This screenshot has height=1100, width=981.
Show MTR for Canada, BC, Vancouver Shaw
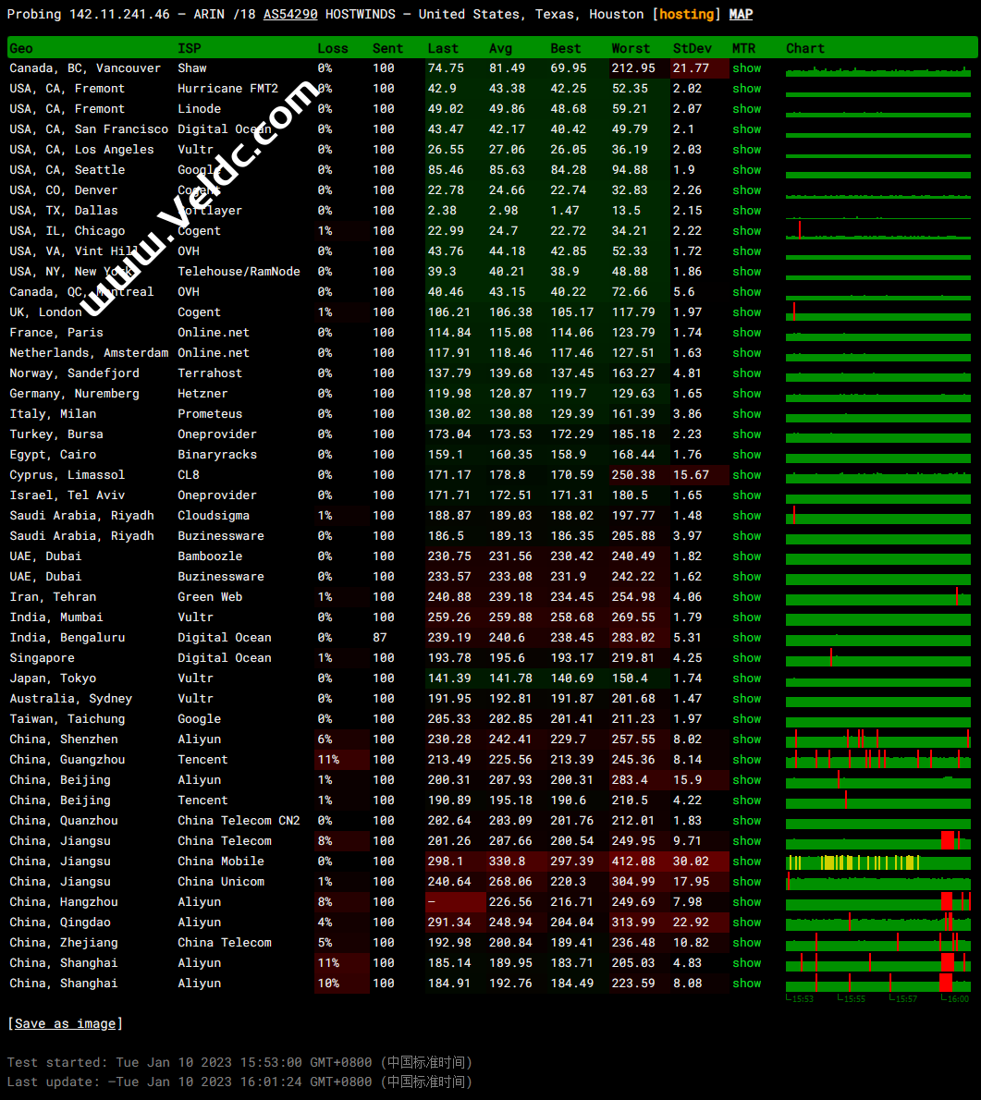[747, 68]
